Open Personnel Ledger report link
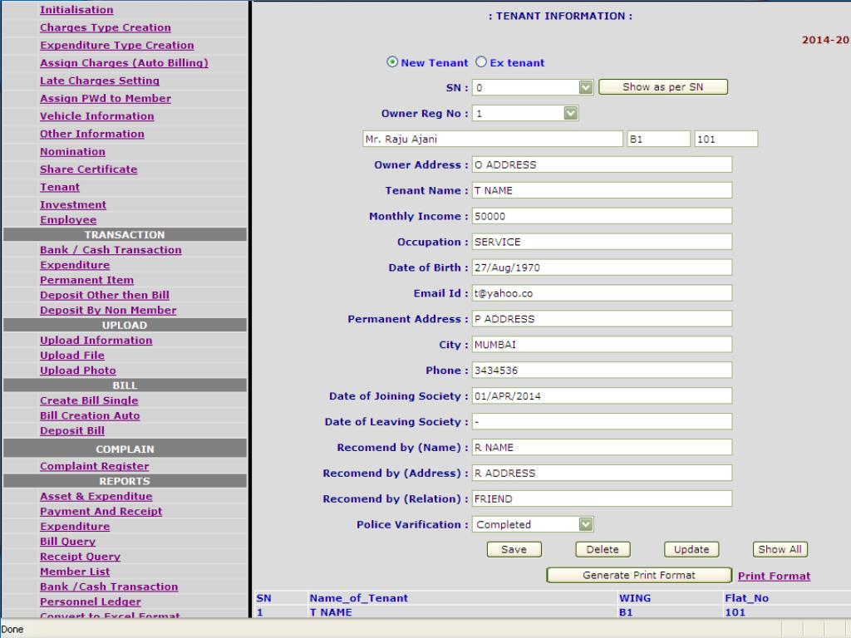The width and height of the screenshot is (851, 638). point(90,601)
